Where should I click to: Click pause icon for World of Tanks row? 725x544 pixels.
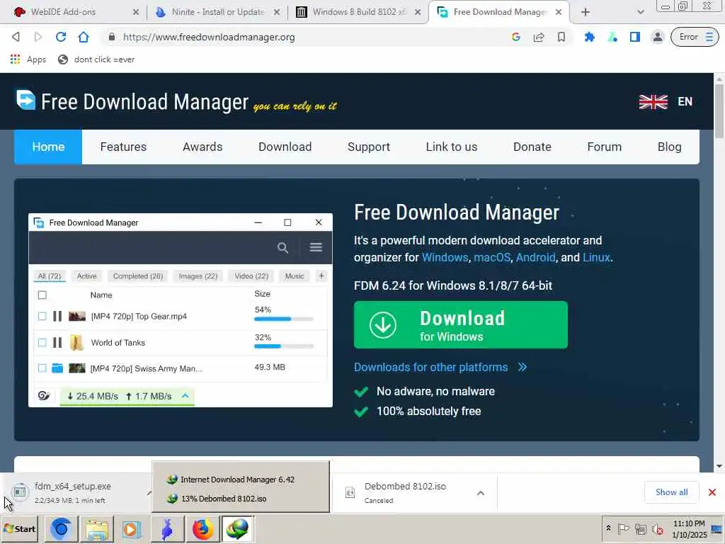pyautogui.click(x=57, y=342)
